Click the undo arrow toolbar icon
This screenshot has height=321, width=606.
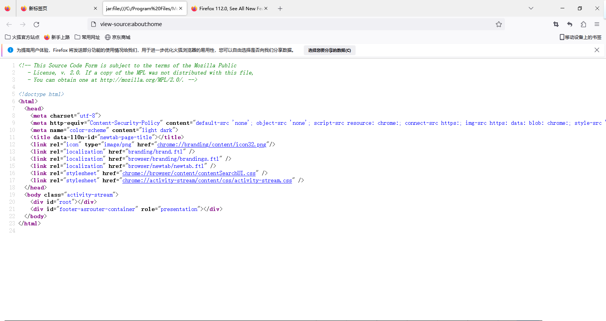pyautogui.click(x=570, y=24)
